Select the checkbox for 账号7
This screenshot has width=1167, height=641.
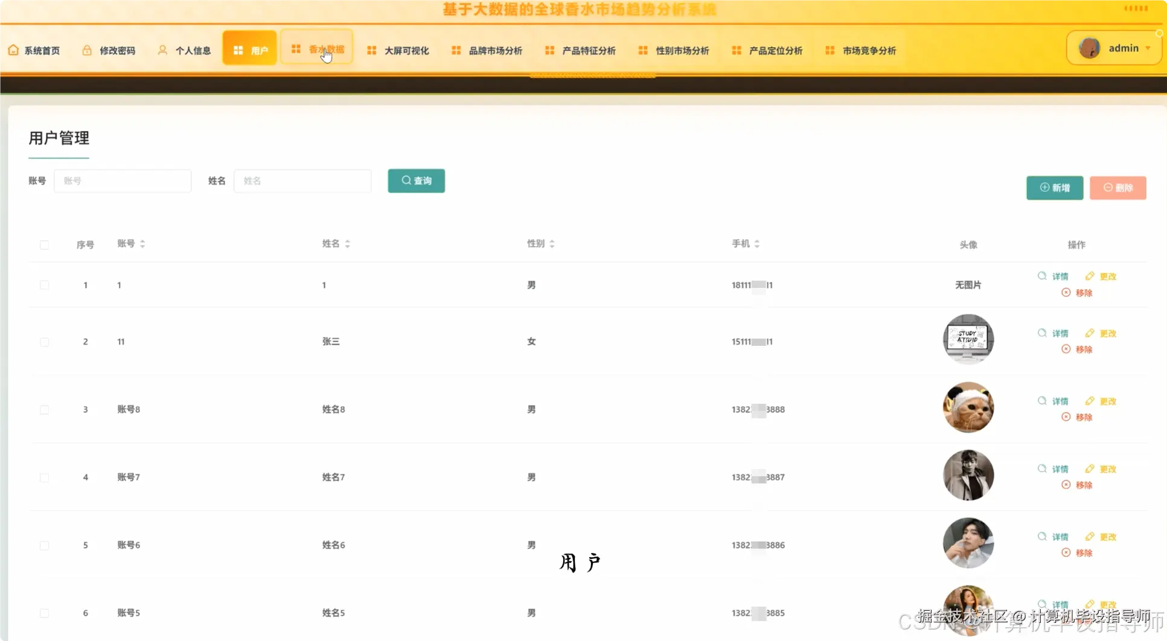(x=45, y=477)
